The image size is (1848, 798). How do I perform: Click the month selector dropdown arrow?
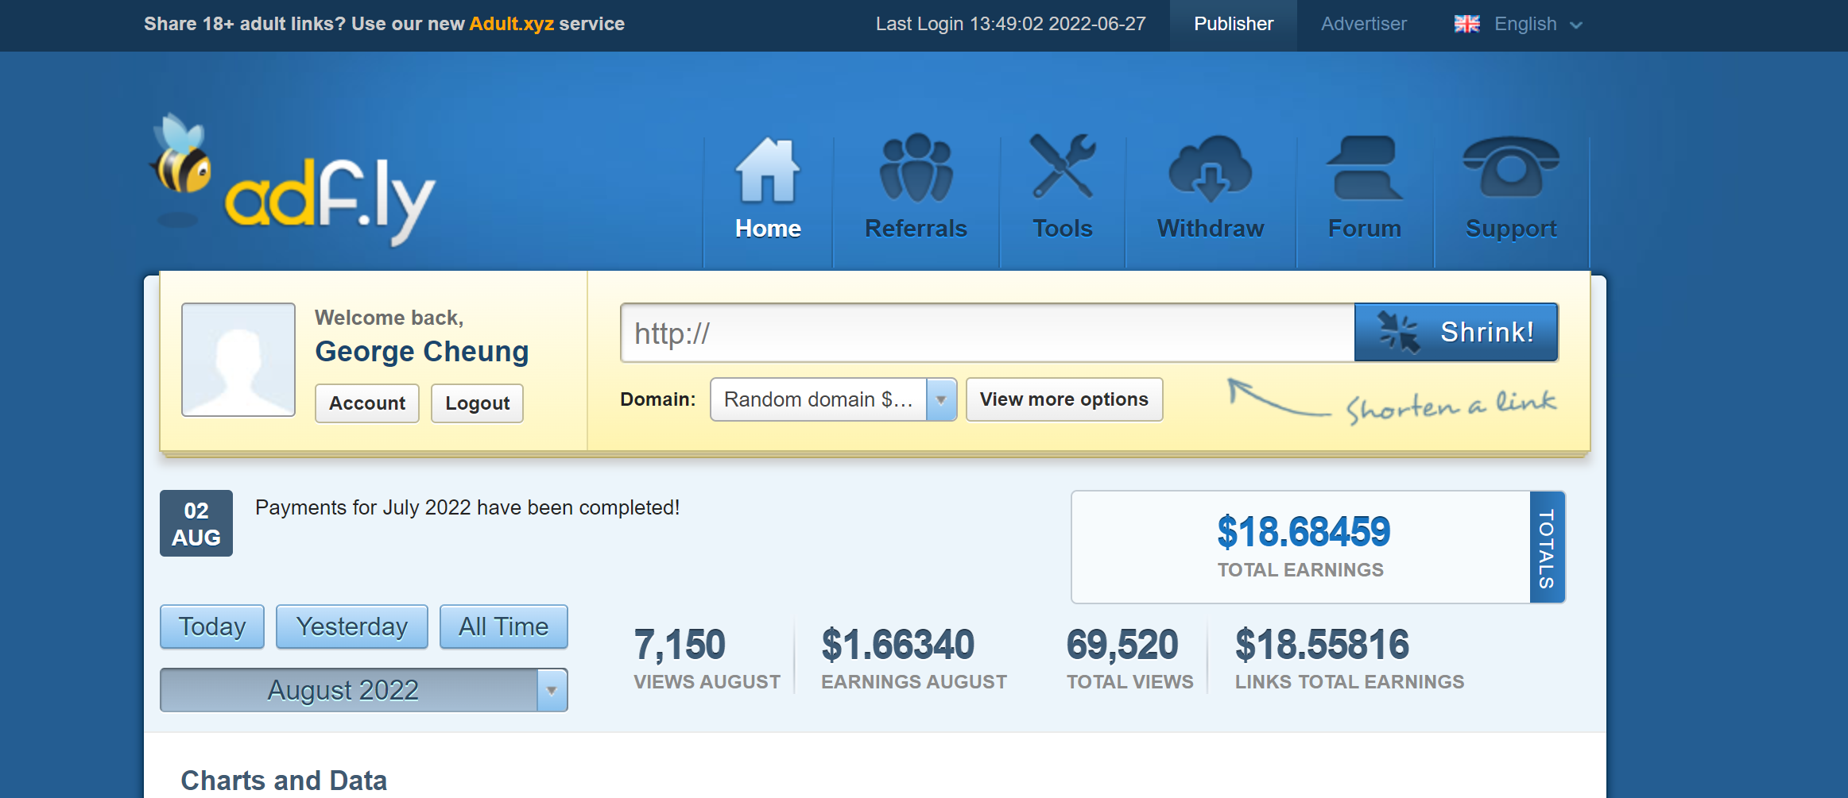552,690
